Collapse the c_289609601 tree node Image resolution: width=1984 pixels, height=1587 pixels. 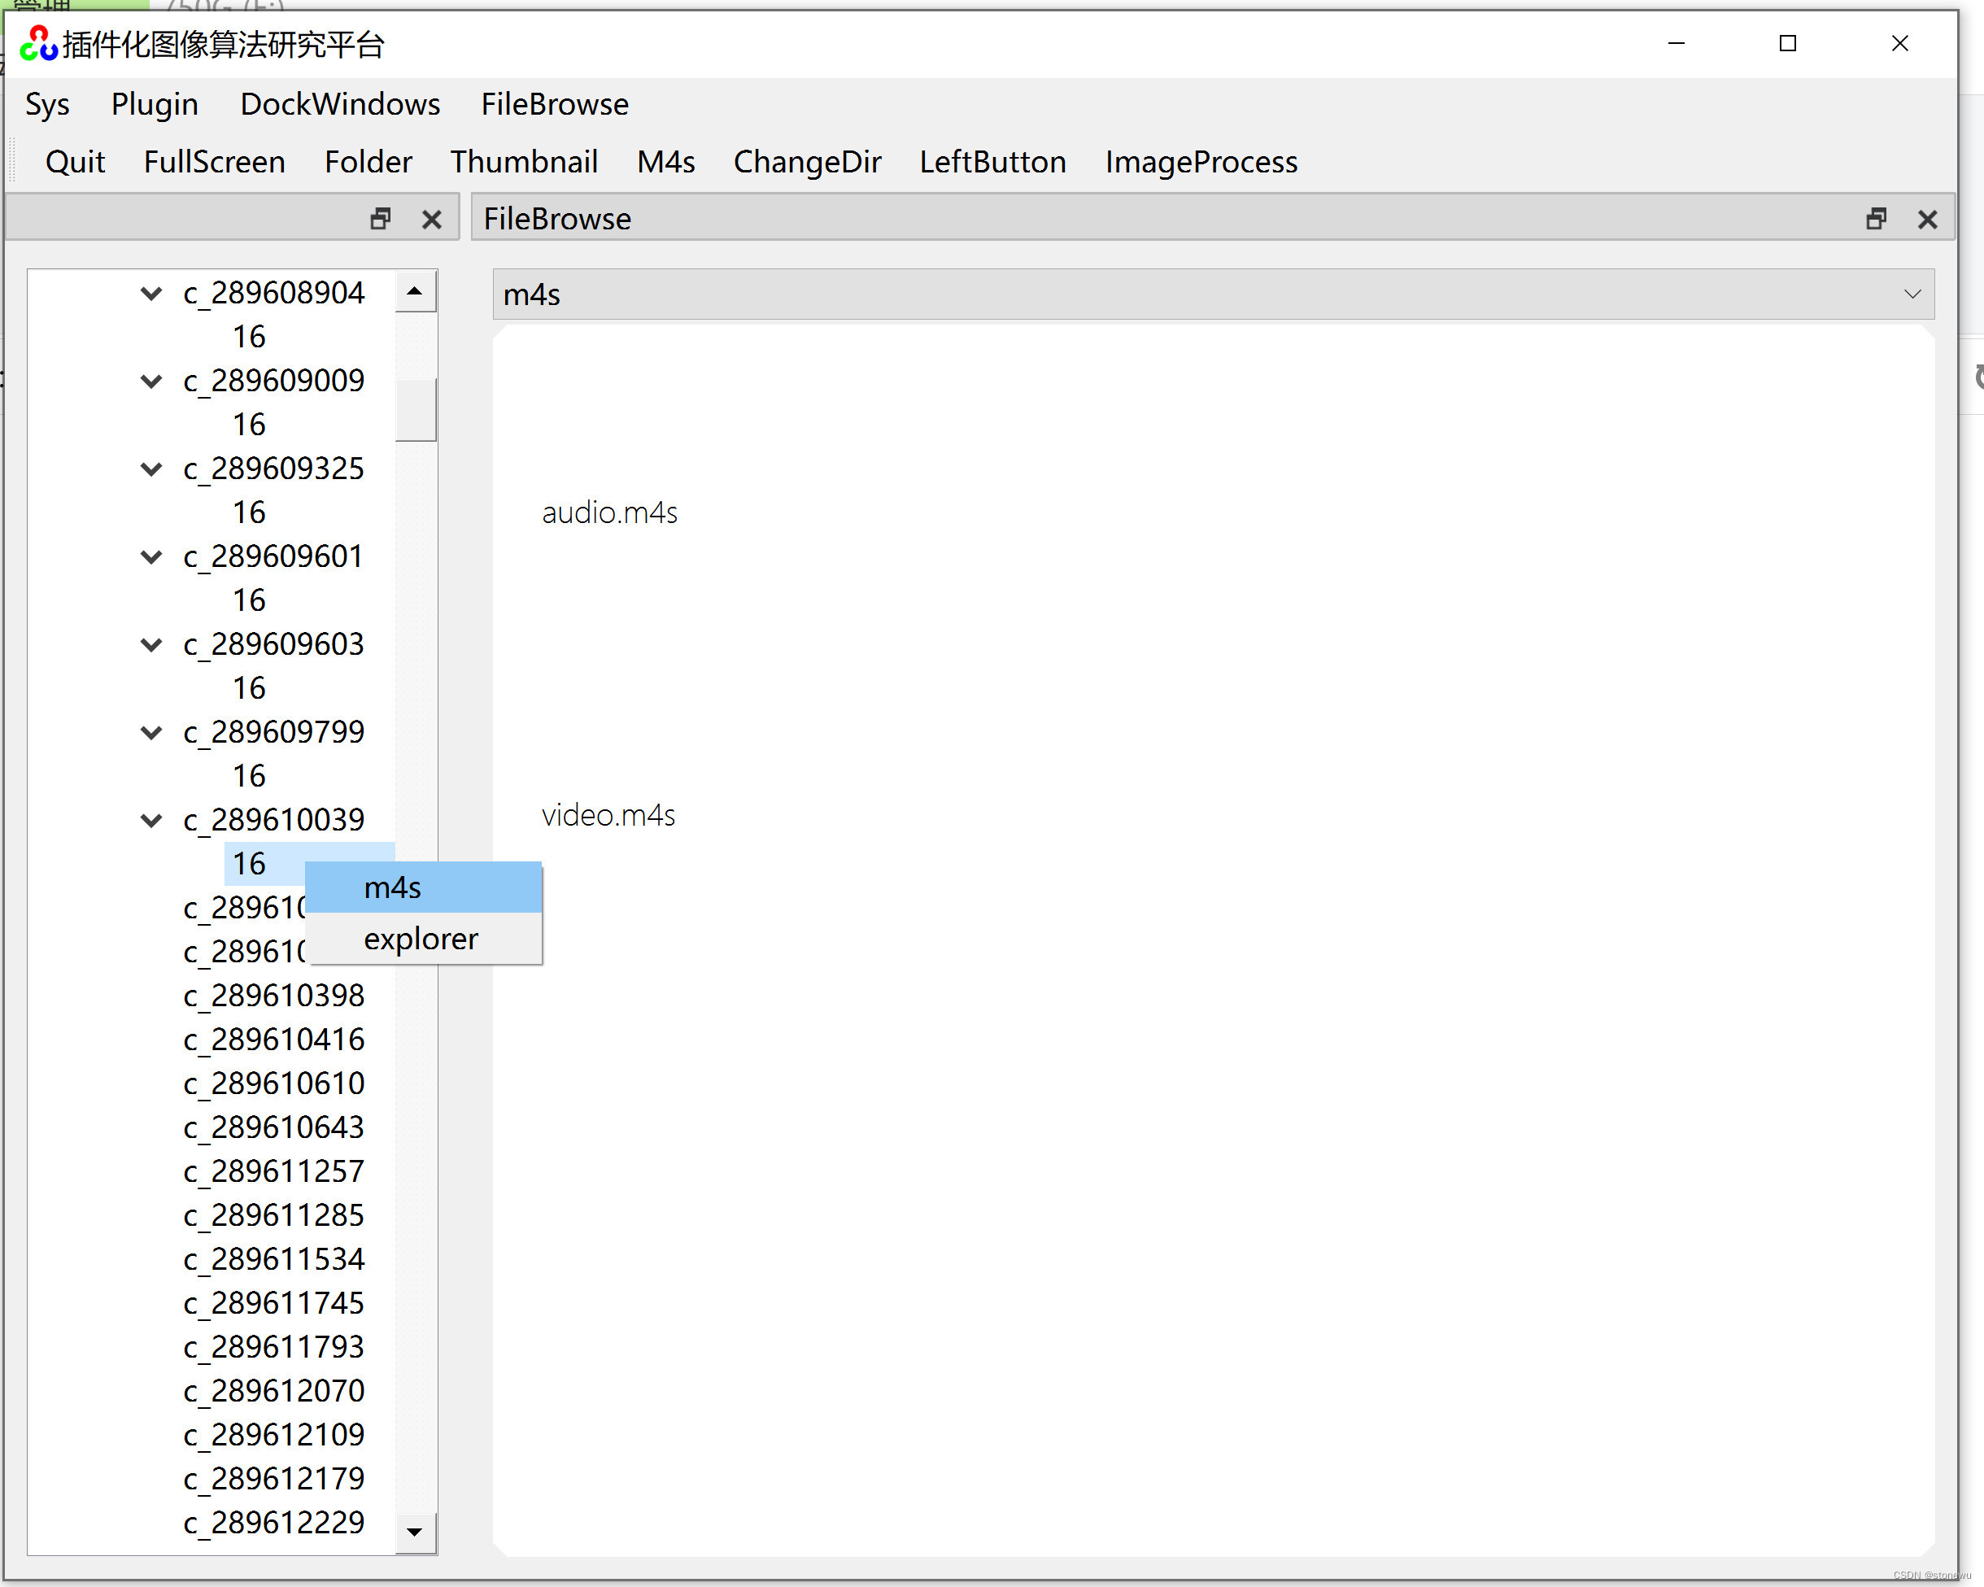pos(151,556)
